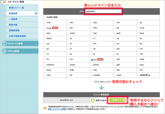Check the blue domain checkbox
Viewport: 165px width, 114px height.
pos(139,33)
